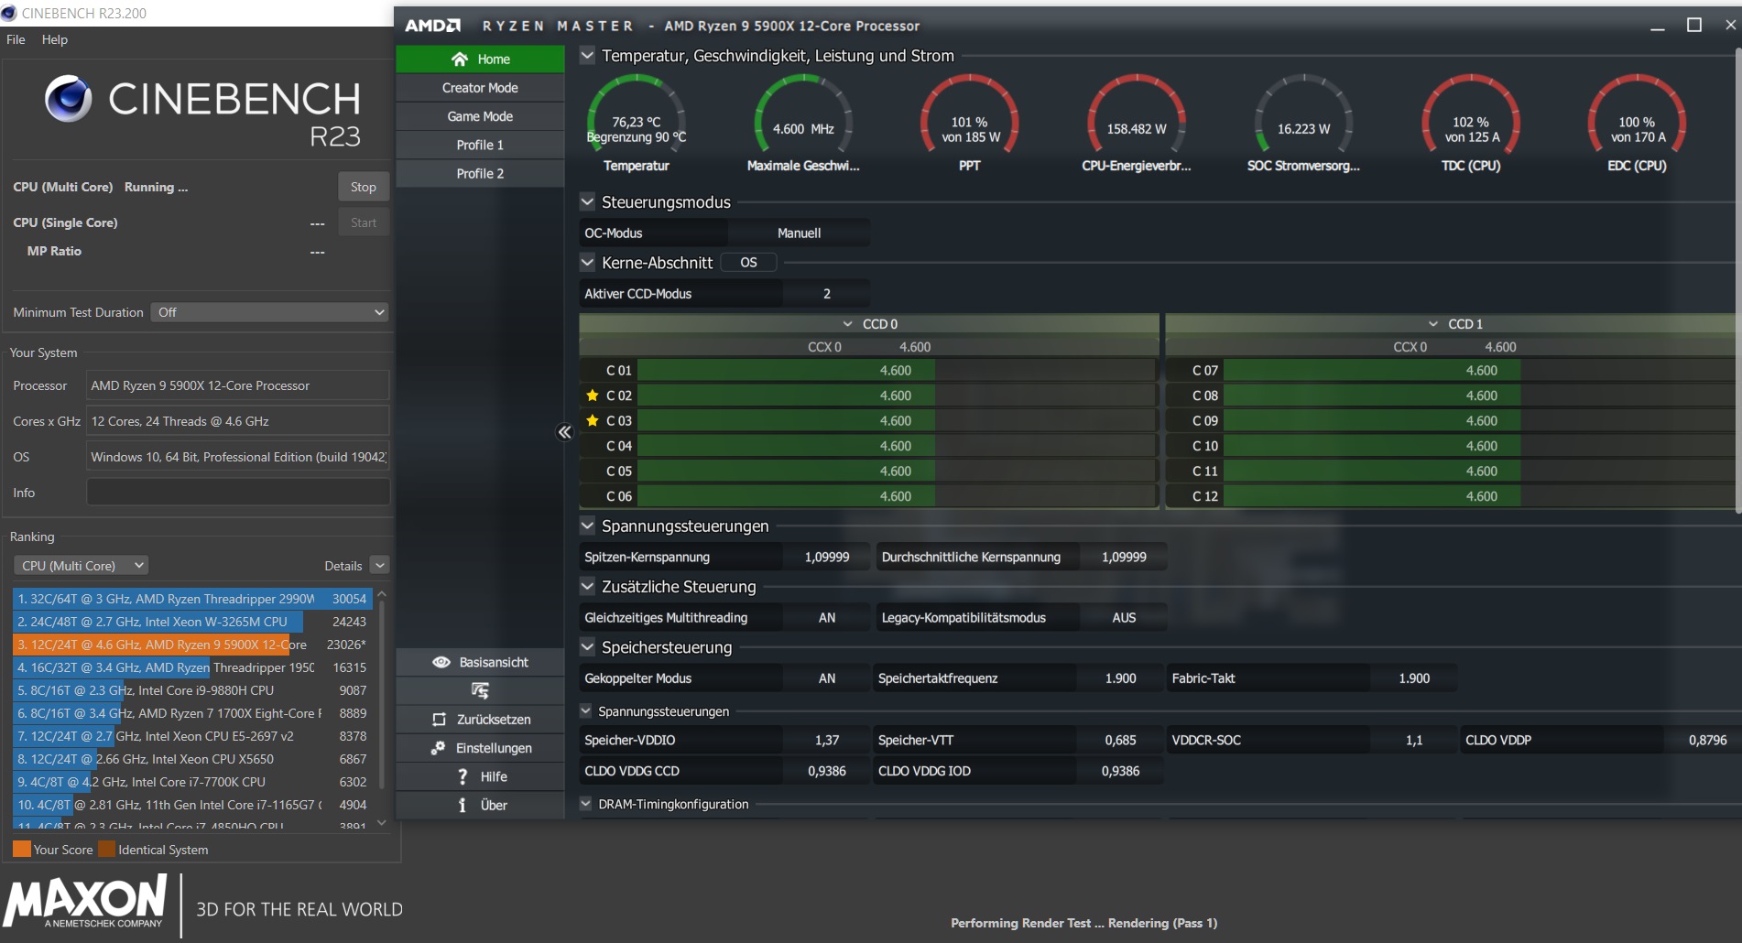
Task: Collapse Steuerungsmodus section
Action: 587,201
